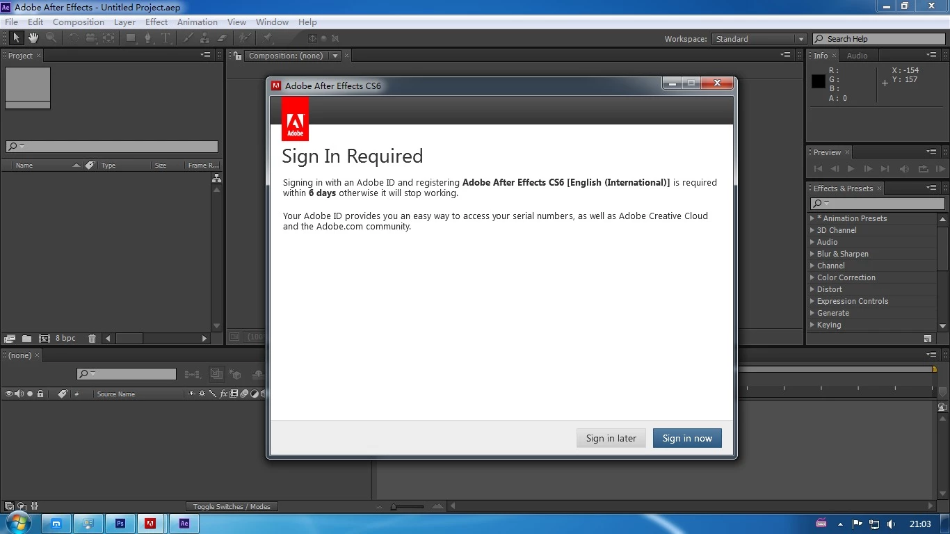Click 8 bpc color depth button
The height and width of the screenshot is (534, 950).
tap(65, 339)
